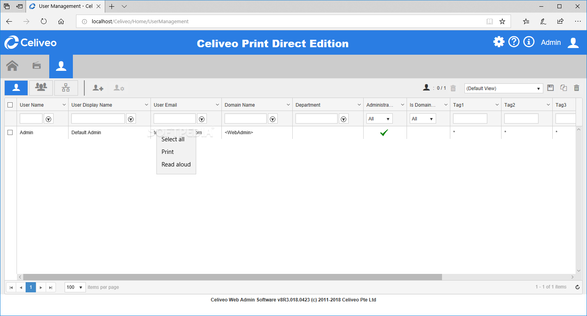Image resolution: width=587 pixels, height=316 pixels.
Task: Go to the previous page
Action: click(21, 287)
